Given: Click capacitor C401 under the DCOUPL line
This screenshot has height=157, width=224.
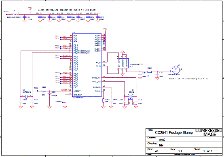Looking at the screenshot, I should [x=111, y=102].
